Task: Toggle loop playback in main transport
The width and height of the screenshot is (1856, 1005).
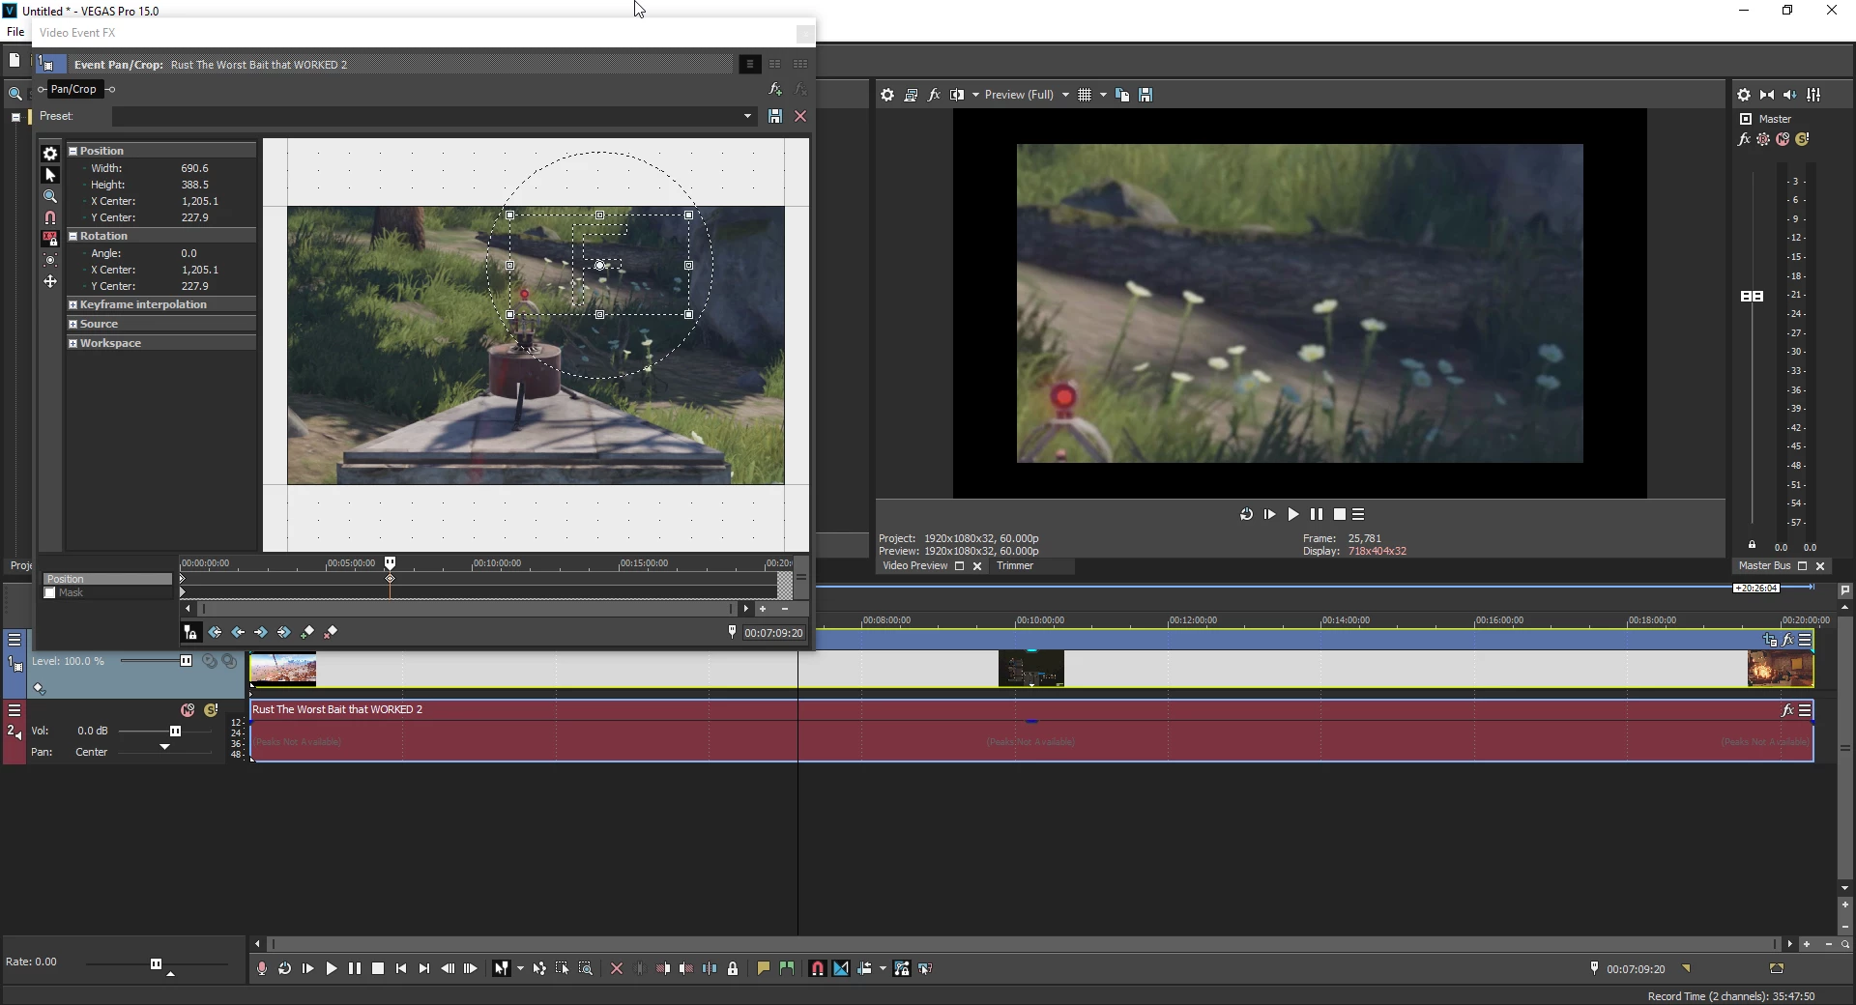Action: pos(285,968)
